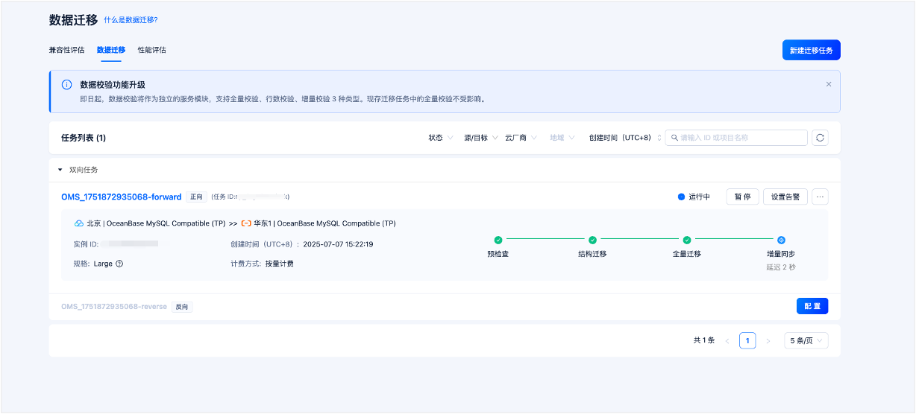Click the 共 1 条 total count
This screenshot has width=916, height=414.
pyautogui.click(x=703, y=340)
